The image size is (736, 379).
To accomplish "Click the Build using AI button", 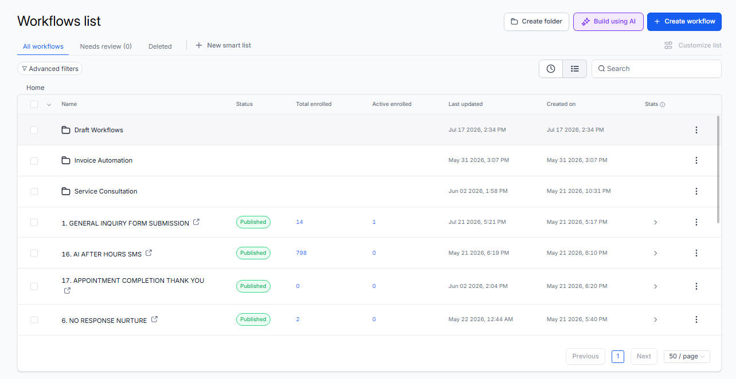I will (608, 22).
